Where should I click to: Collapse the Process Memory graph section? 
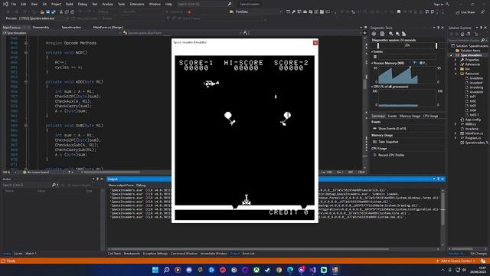click(x=372, y=63)
